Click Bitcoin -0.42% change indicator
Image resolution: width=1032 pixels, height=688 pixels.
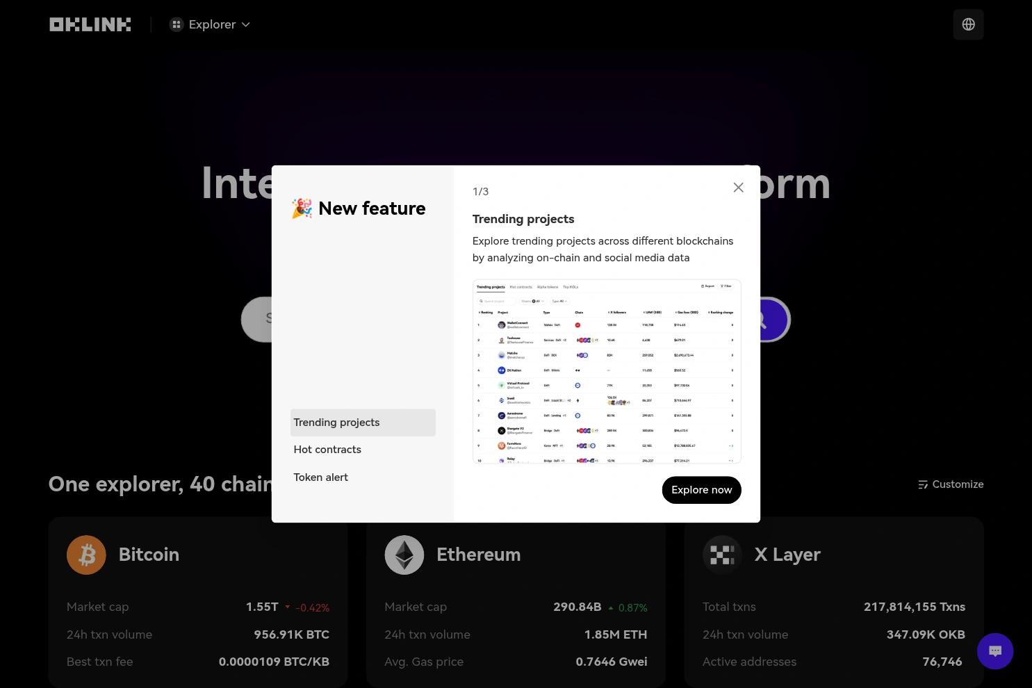coord(307,607)
